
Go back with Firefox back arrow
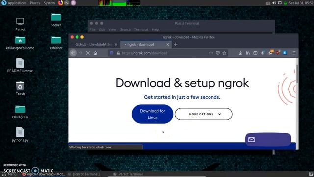(73, 53)
